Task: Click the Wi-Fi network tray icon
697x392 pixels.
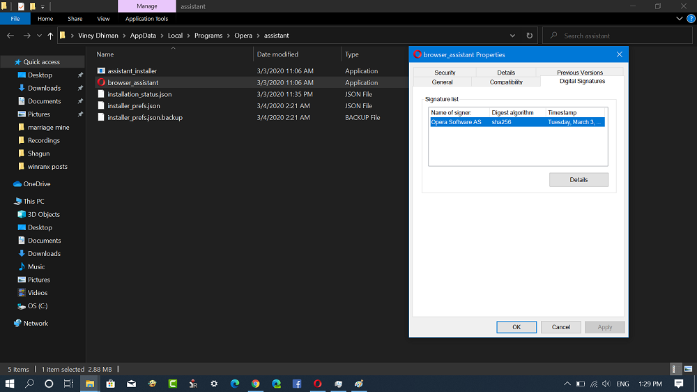Action: click(594, 384)
